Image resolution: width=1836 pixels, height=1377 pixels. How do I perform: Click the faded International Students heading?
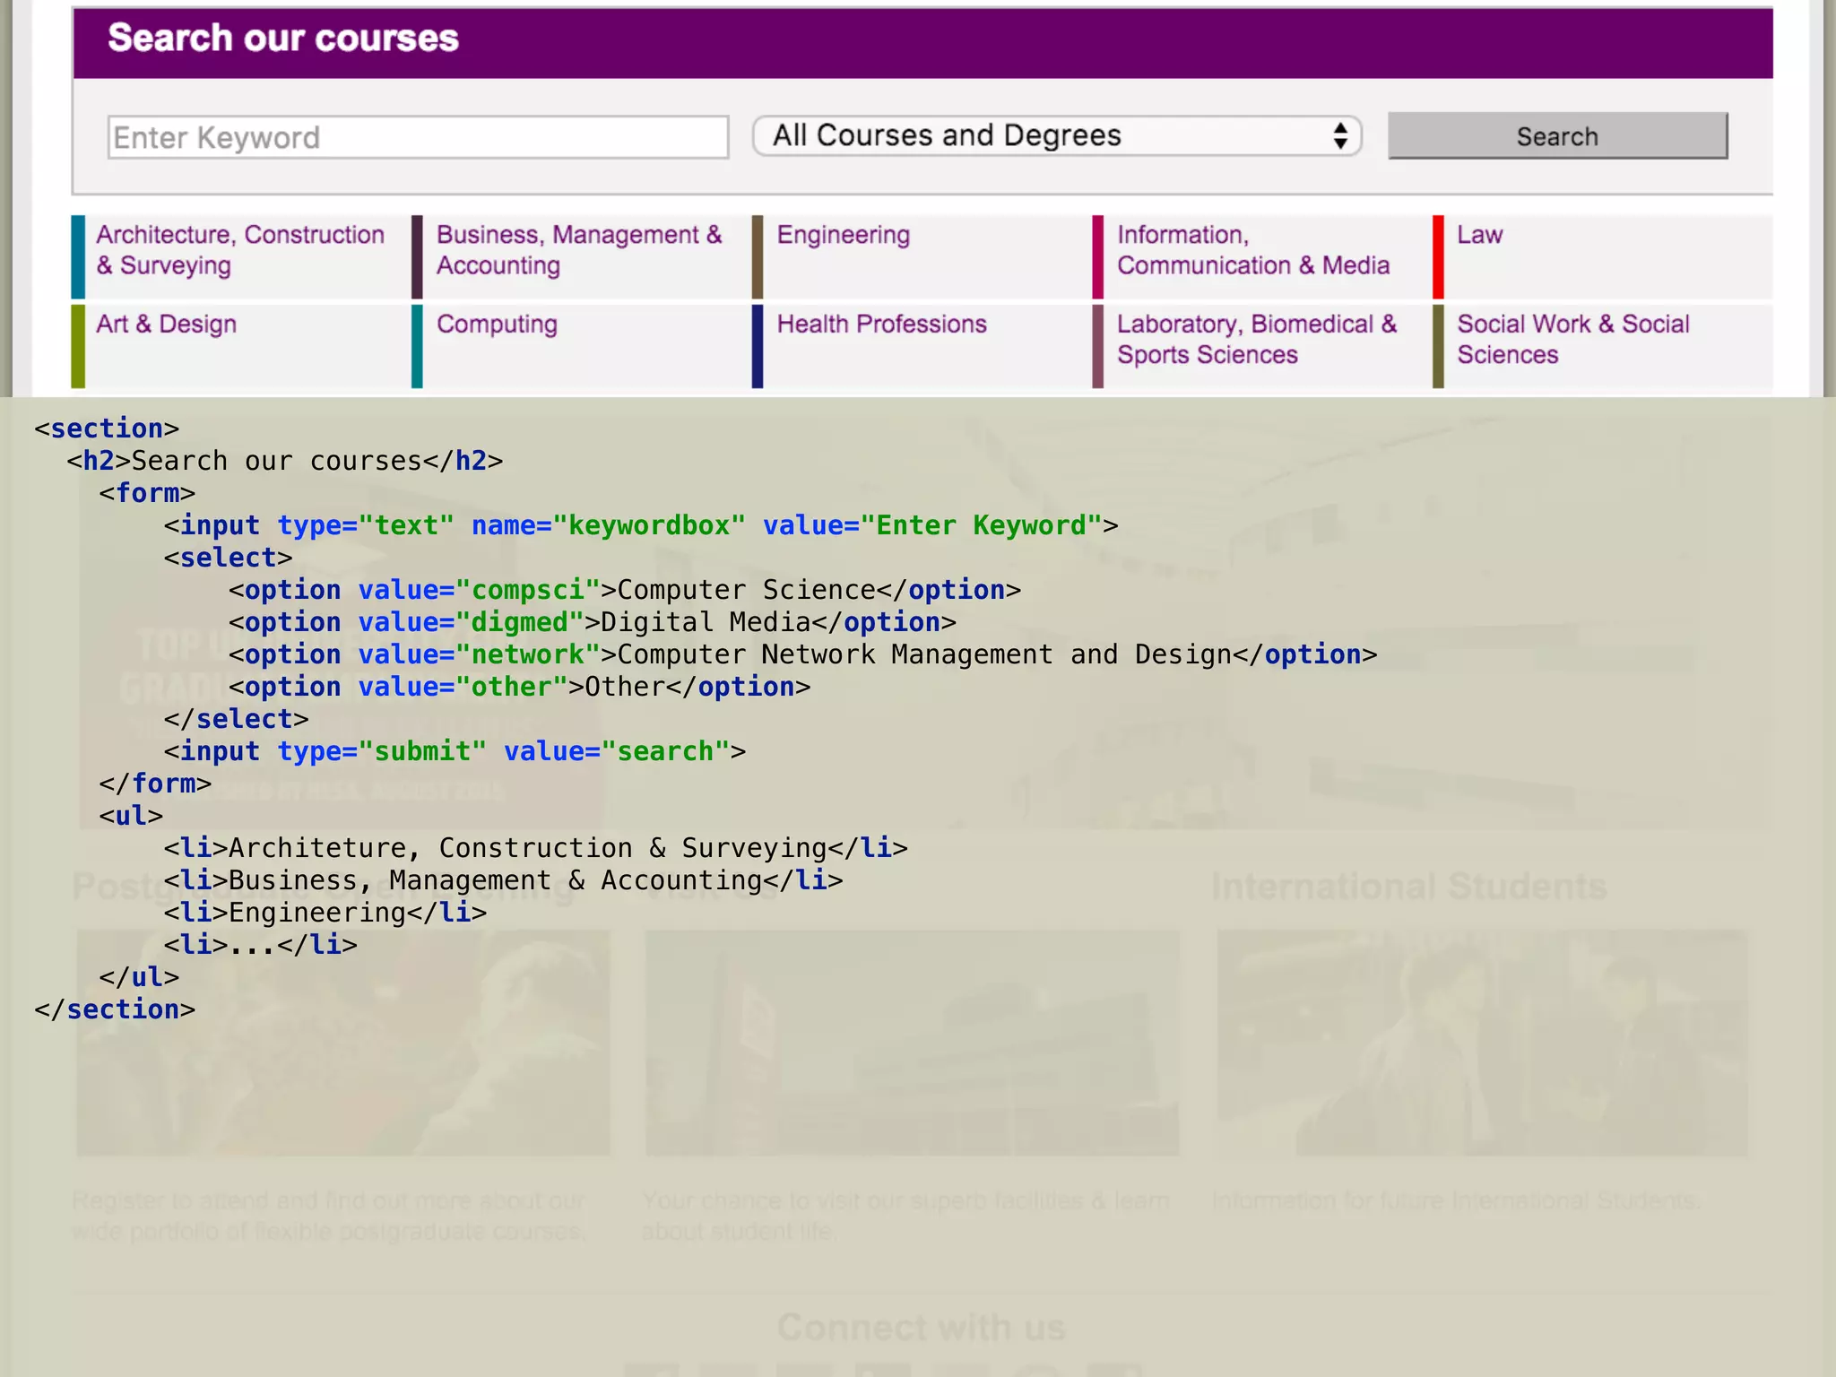(1408, 887)
